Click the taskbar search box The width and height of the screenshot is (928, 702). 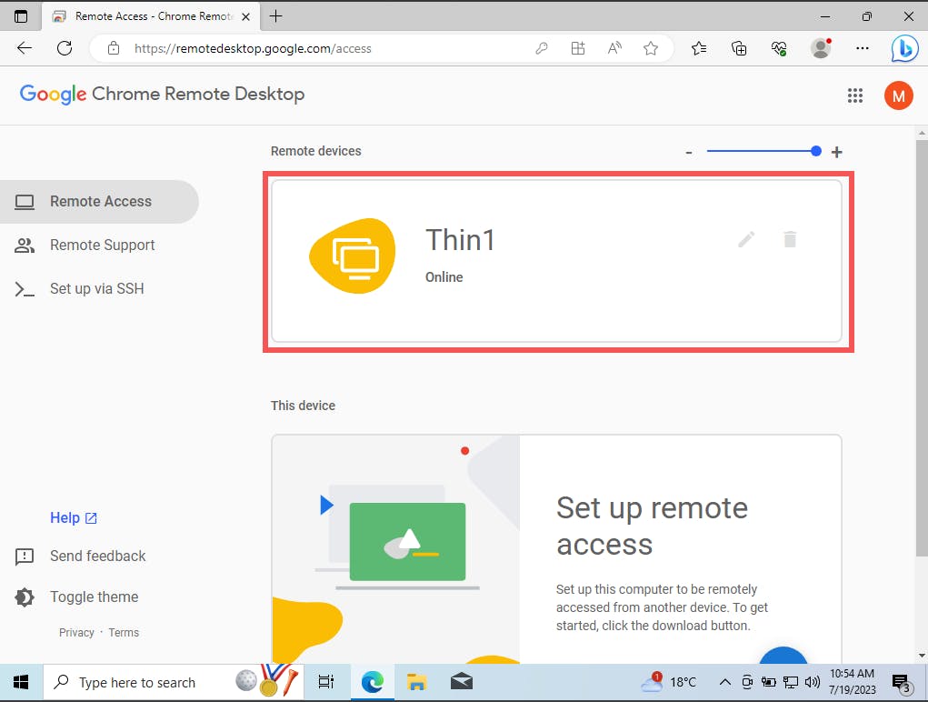pyautogui.click(x=174, y=683)
